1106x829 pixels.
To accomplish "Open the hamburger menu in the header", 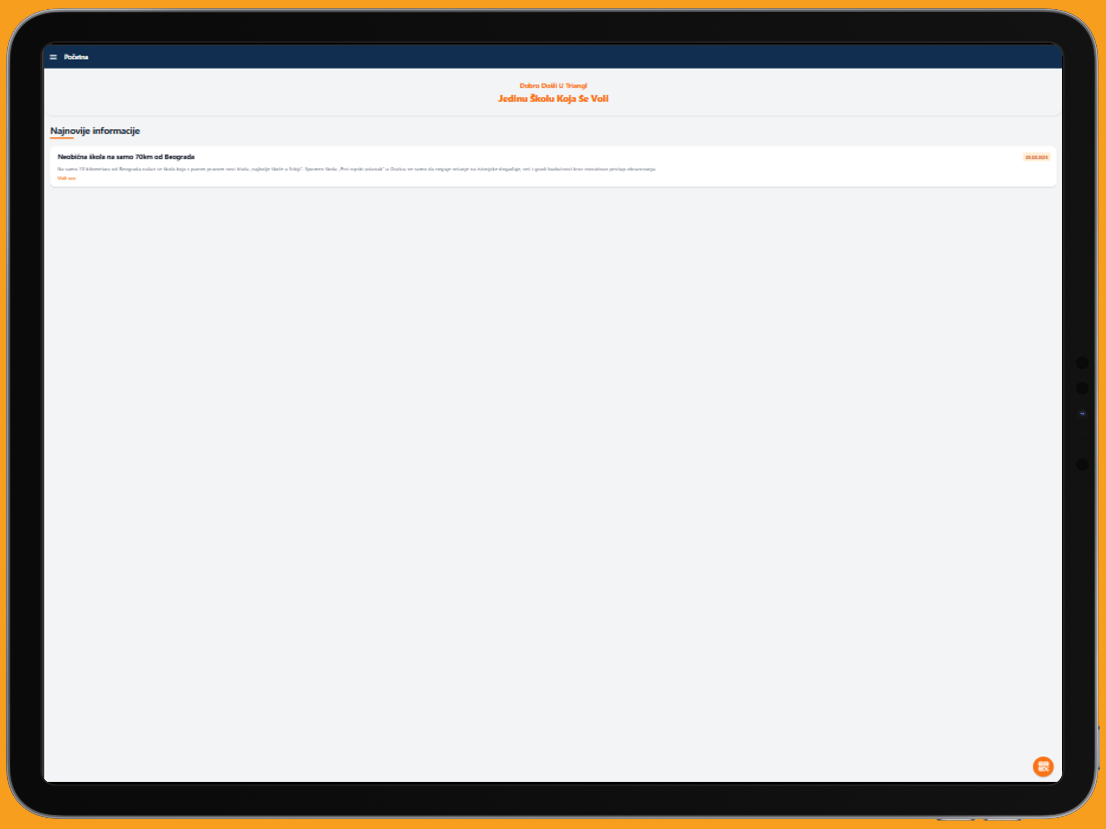I will [x=53, y=57].
